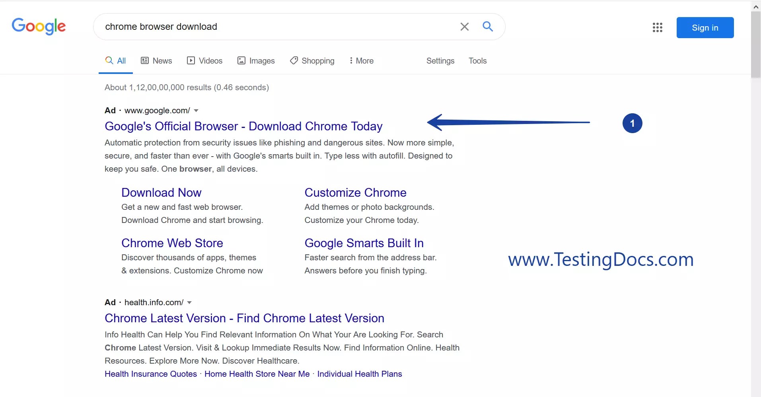
Task: Open the Customize Chrome link
Action: 355,193
